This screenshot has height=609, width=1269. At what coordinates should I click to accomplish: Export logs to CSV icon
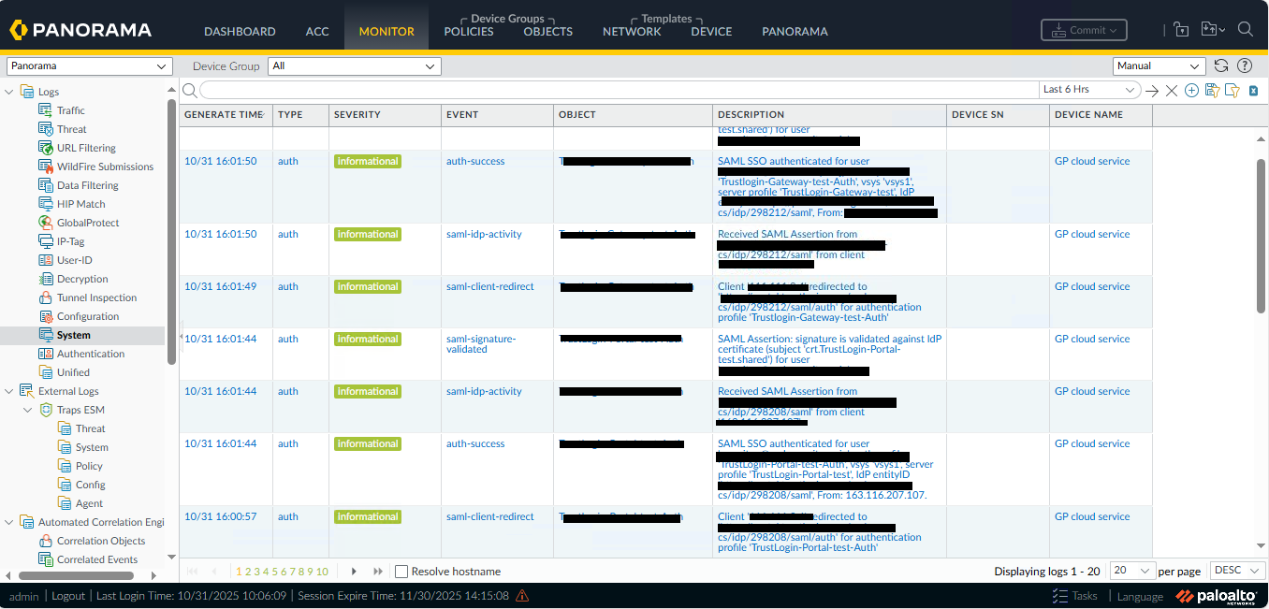click(1253, 90)
